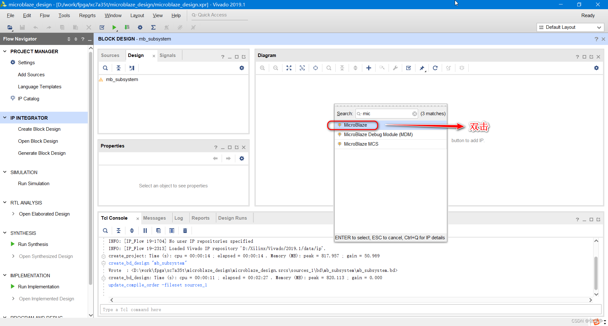
Task: Click Zoom Out icon in Diagram toolbar
Action: point(275,68)
